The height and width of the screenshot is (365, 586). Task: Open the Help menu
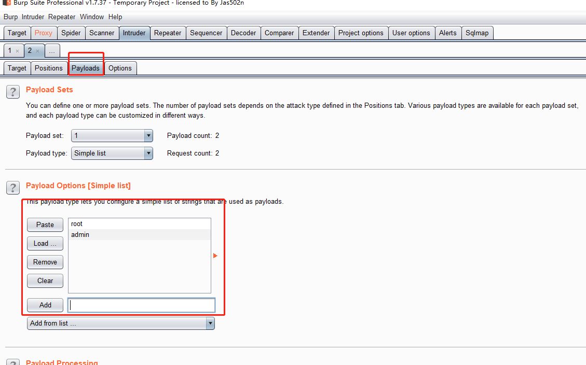115,17
